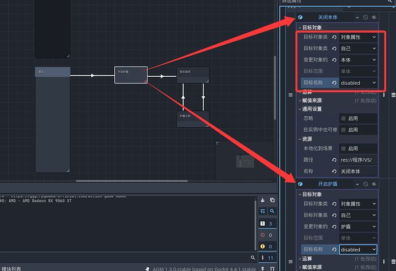This screenshot has width=396, height=271.
Task: Click the trash icon next to the 关闭本体 entry
Action: click(x=393, y=95)
